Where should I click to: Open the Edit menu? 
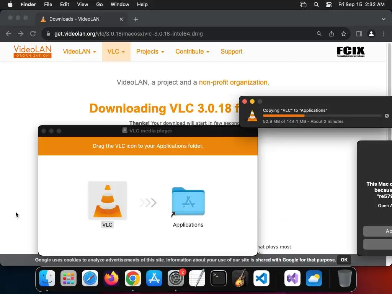coord(64,5)
